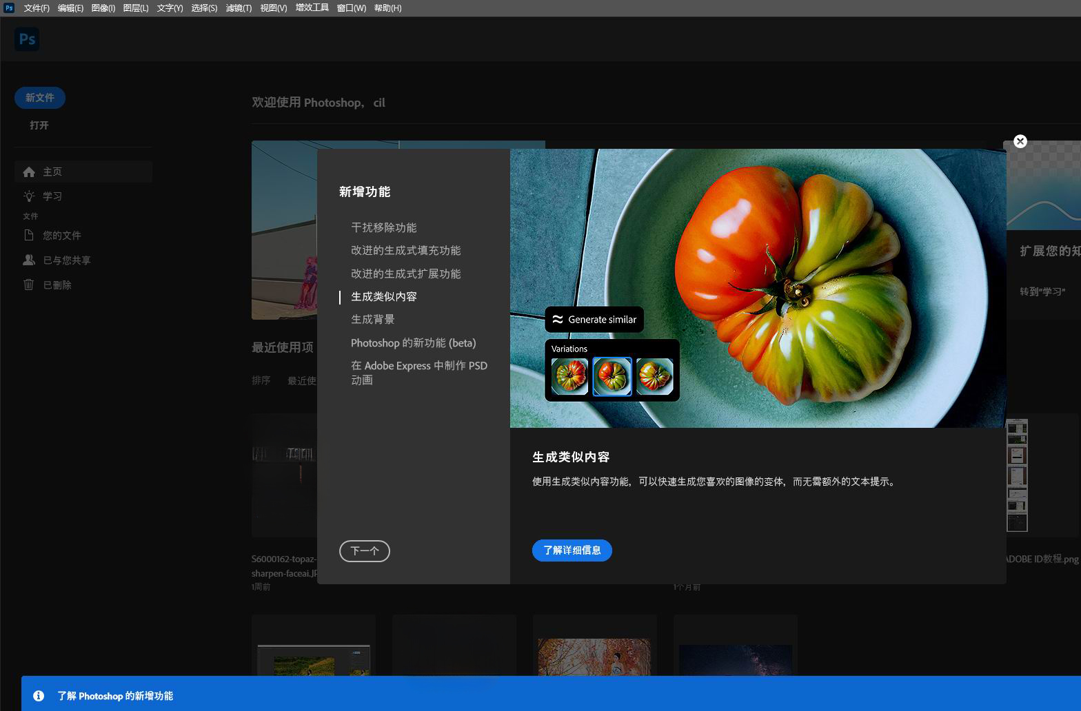The height and width of the screenshot is (711, 1081).
Task: Close the 新增功能 dialog with the X
Action: [x=1020, y=141]
